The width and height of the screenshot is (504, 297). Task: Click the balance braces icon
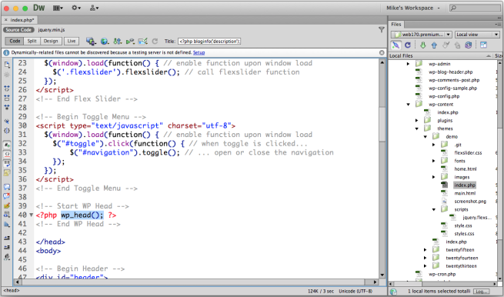click(7, 131)
